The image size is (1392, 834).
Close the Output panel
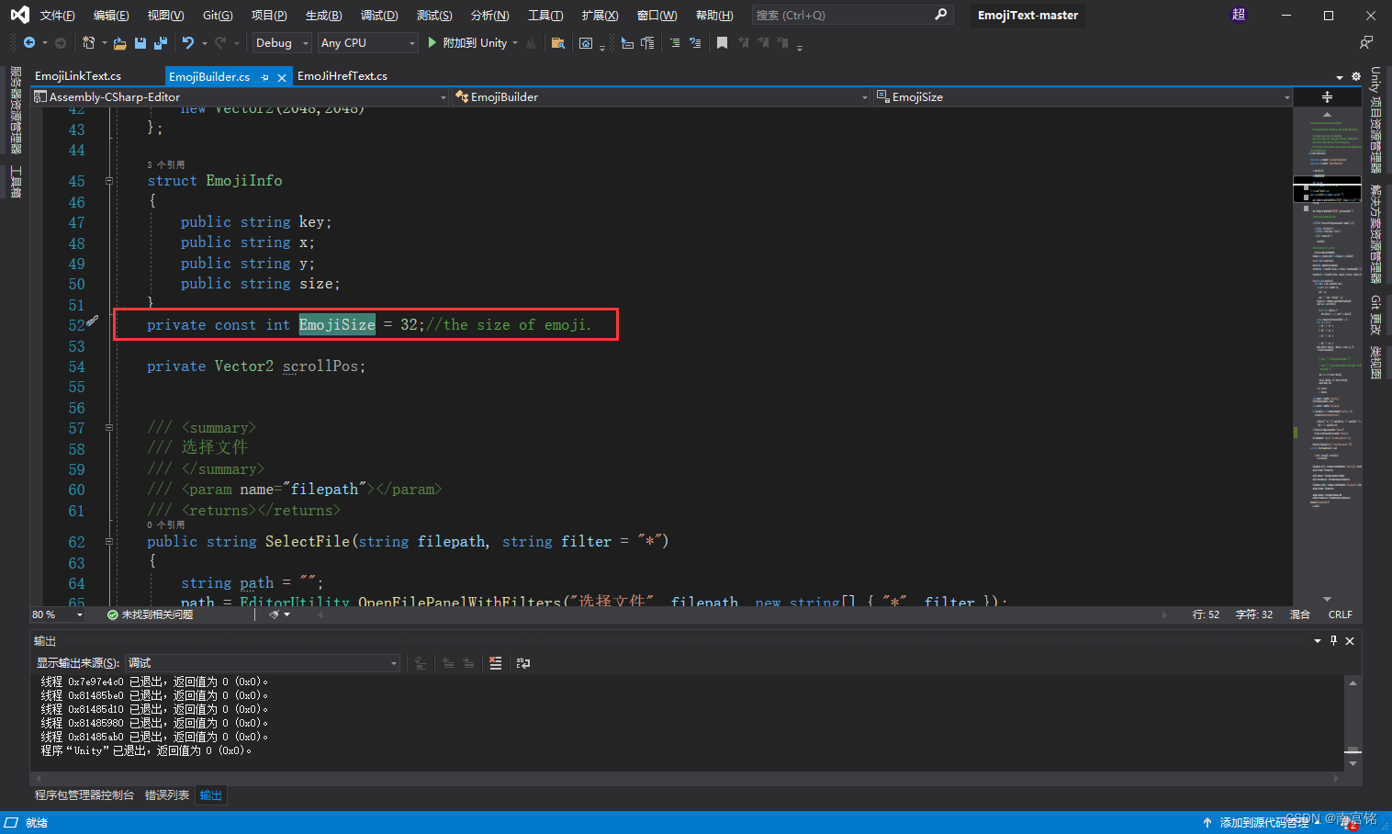(x=1350, y=641)
